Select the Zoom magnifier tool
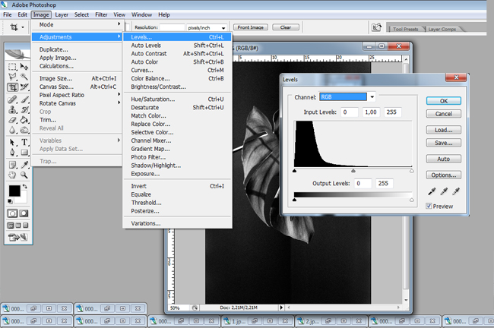The width and height of the screenshot is (494, 328). coord(25,175)
